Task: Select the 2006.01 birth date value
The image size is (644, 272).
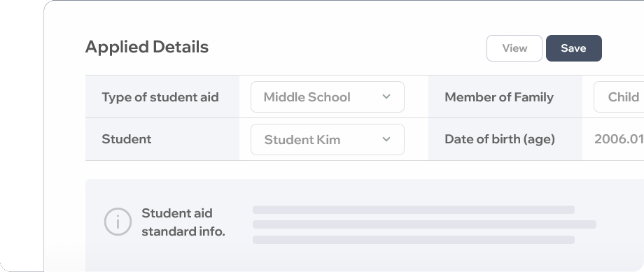Action: point(619,139)
